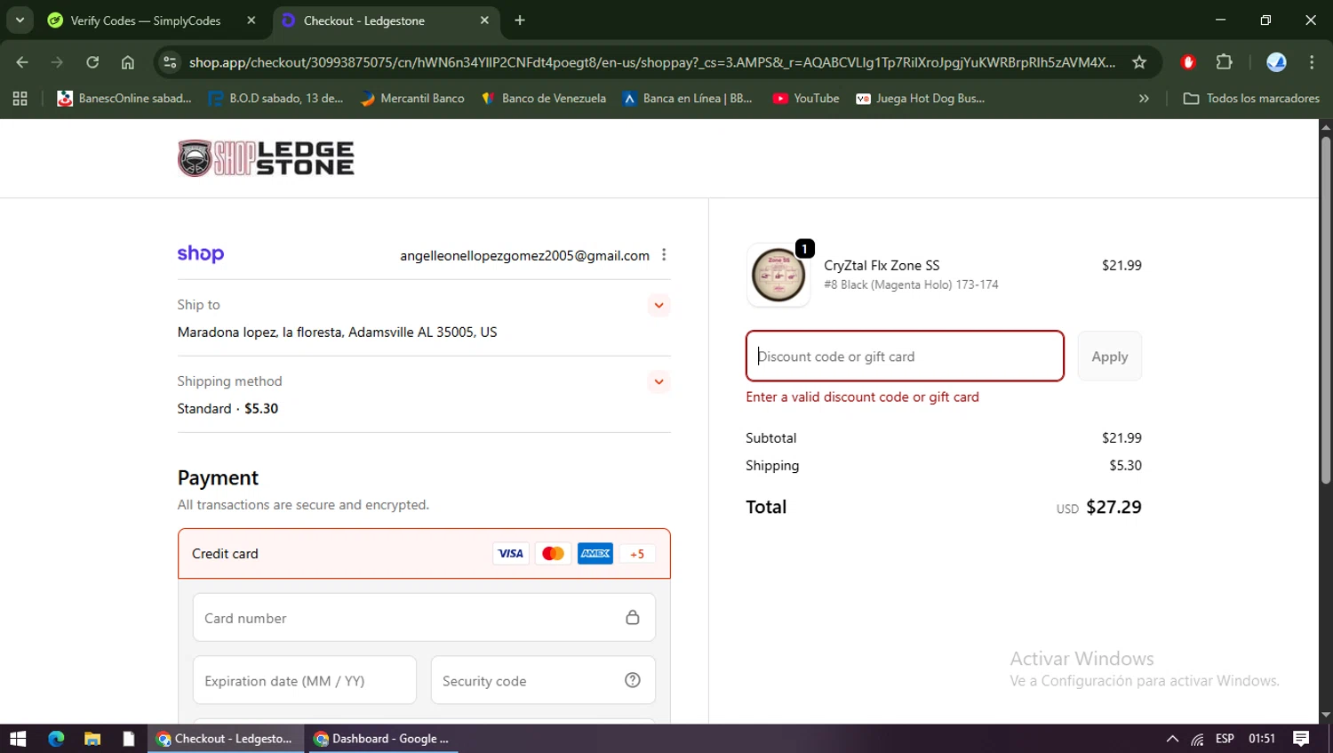Open Juega Hot Dog Bus... bookmark
This screenshot has height=753, width=1333.
point(920,99)
